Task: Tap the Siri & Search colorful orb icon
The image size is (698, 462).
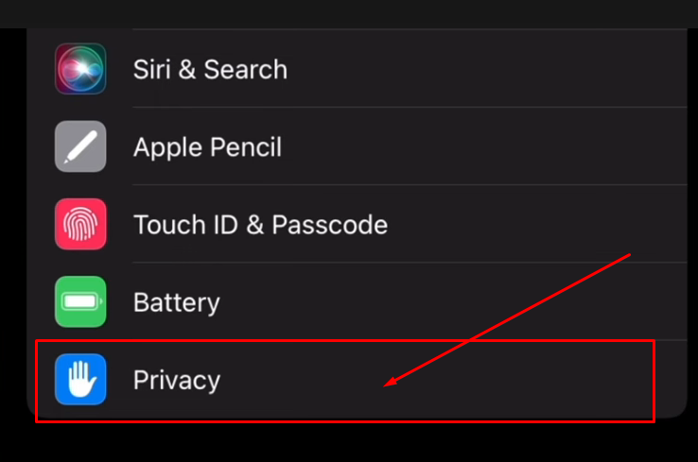Action: pyautogui.click(x=80, y=69)
